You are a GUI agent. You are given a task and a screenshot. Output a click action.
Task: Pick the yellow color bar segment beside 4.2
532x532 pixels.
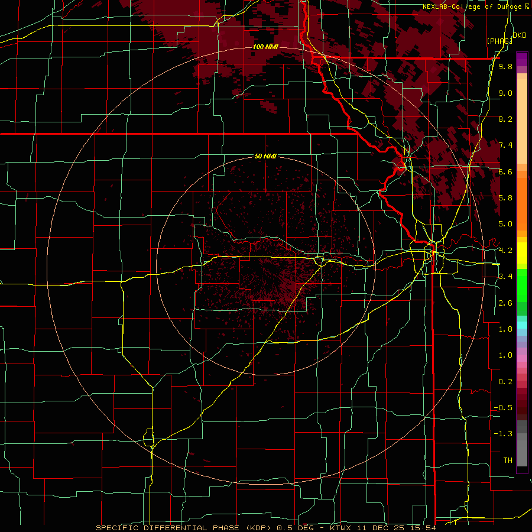click(522, 253)
